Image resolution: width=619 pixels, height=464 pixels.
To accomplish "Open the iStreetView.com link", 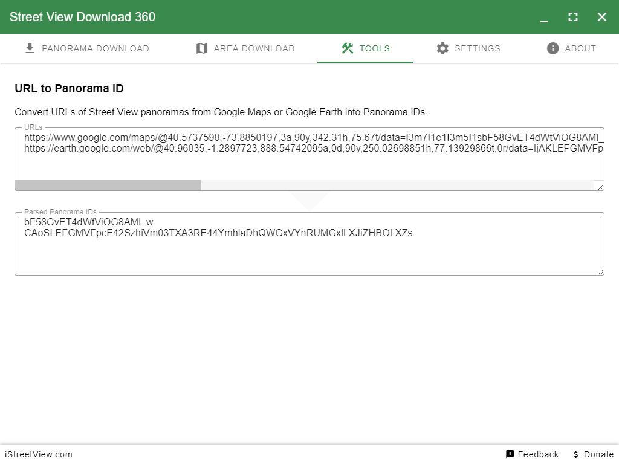I will 39,454.
